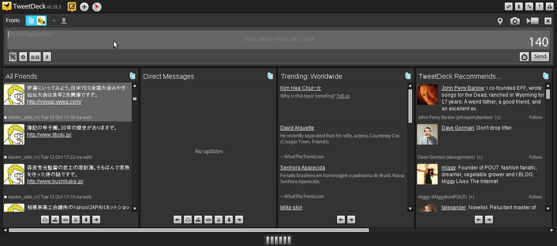Click the Twitter icon in the All Friends header
This screenshot has height=246, width=557.
pos(133,76)
